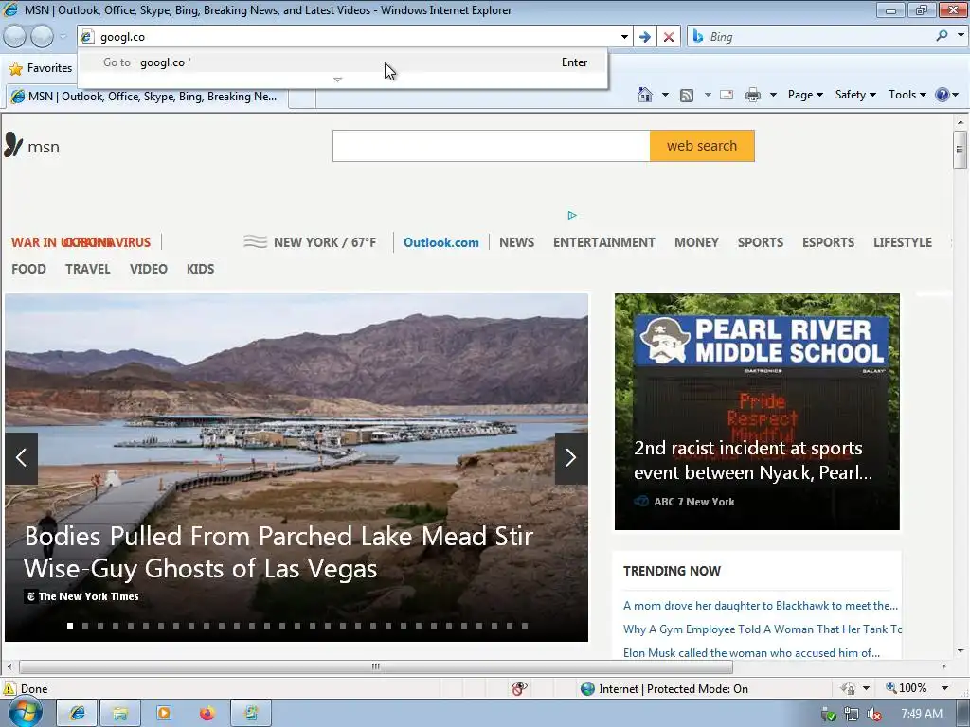
Task: Open the zoom level dropdown arrow
Action: coord(944,688)
